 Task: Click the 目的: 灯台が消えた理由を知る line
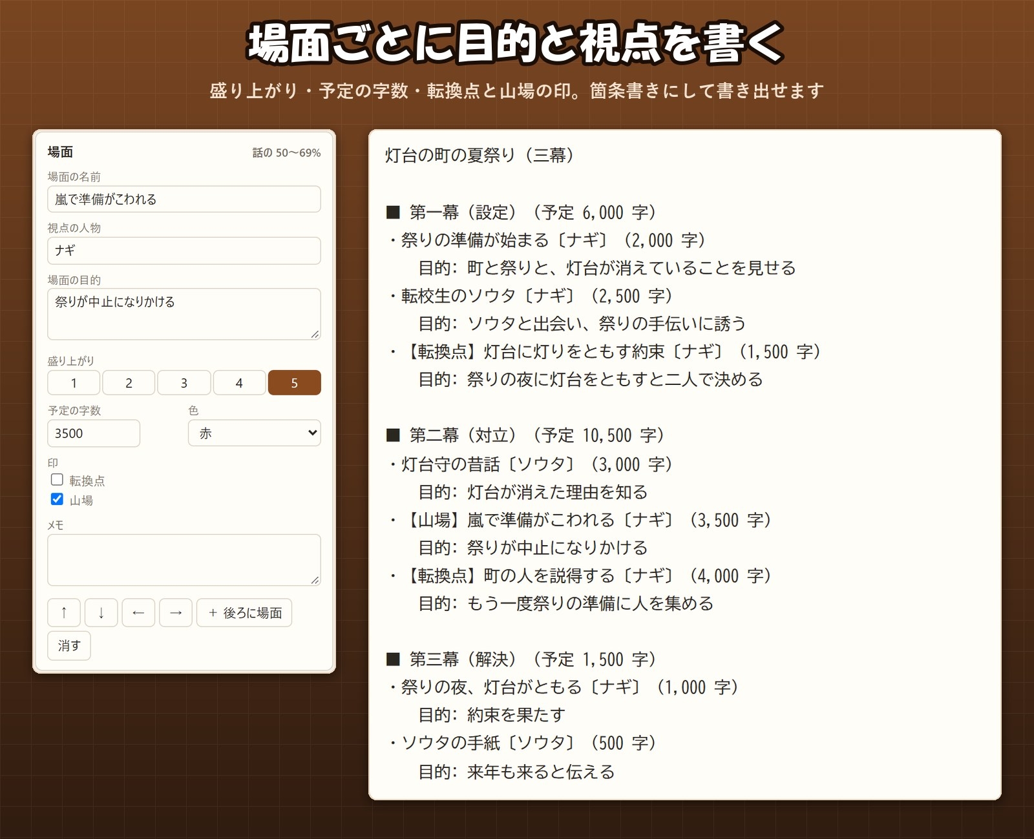point(533,492)
